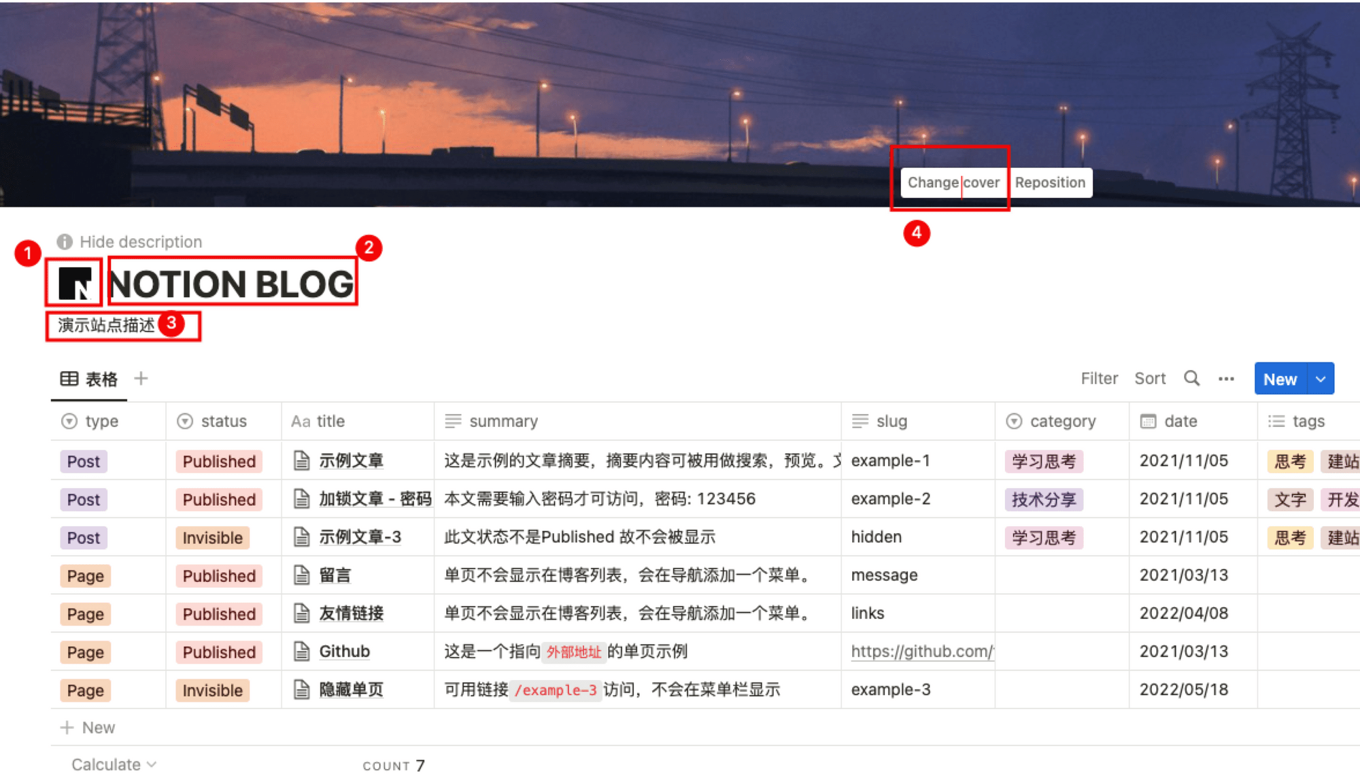
Task: Click Reposition cover button
Action: click(1048, 182)
